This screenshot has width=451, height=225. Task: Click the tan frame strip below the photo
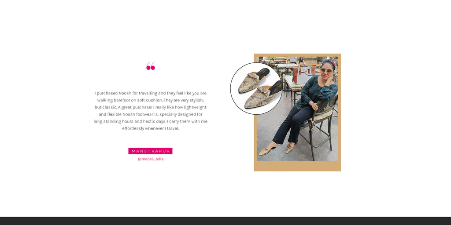click(297, 166)
